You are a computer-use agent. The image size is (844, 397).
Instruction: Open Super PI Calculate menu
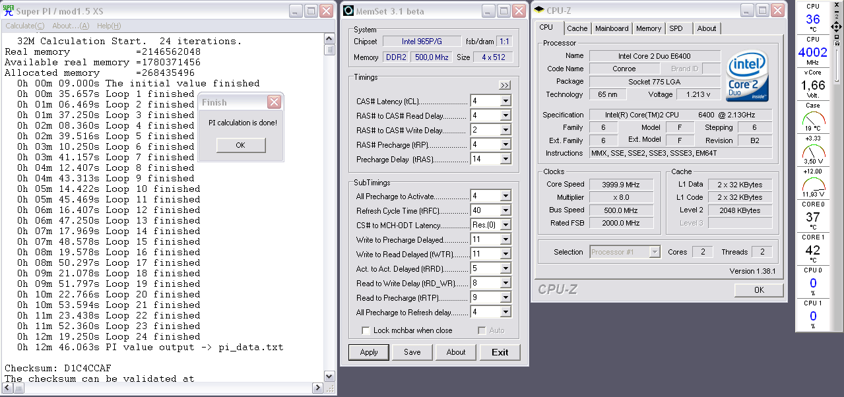[25, 26]
